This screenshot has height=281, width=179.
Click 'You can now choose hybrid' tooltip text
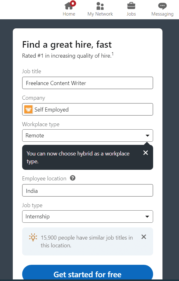pyautogui.click(x=78, y=157)
